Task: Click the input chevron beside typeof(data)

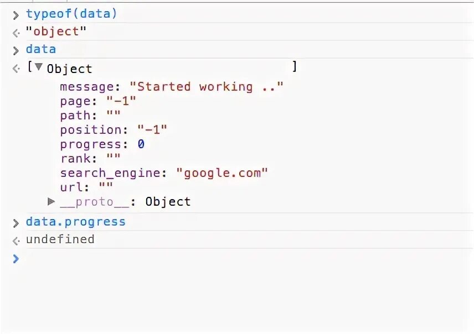Action: tap(16, 15)
